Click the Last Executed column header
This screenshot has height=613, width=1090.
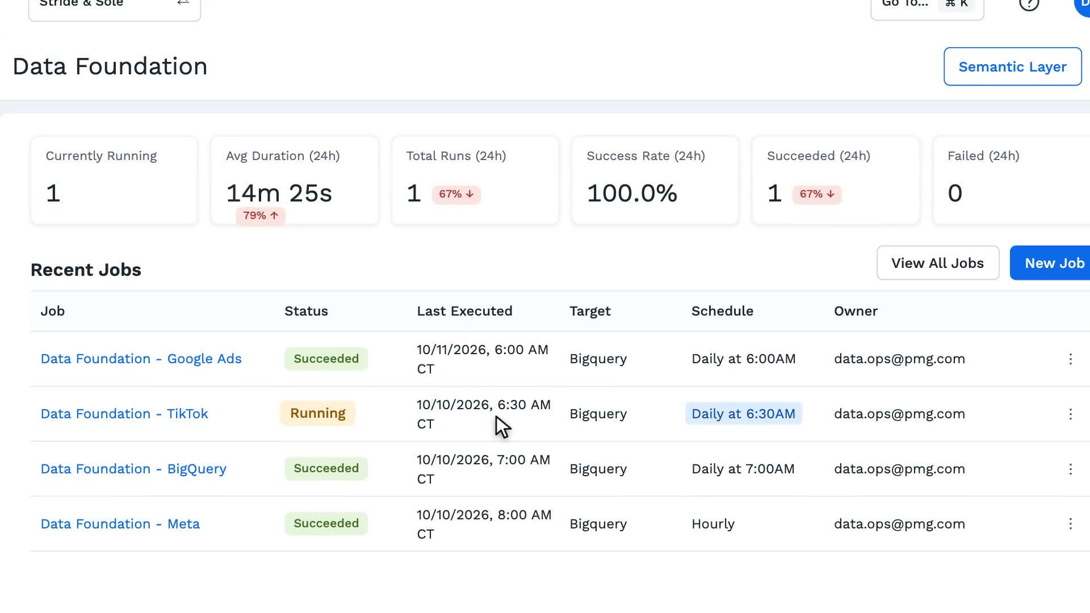pyautogui.click(x=464, y=311)
